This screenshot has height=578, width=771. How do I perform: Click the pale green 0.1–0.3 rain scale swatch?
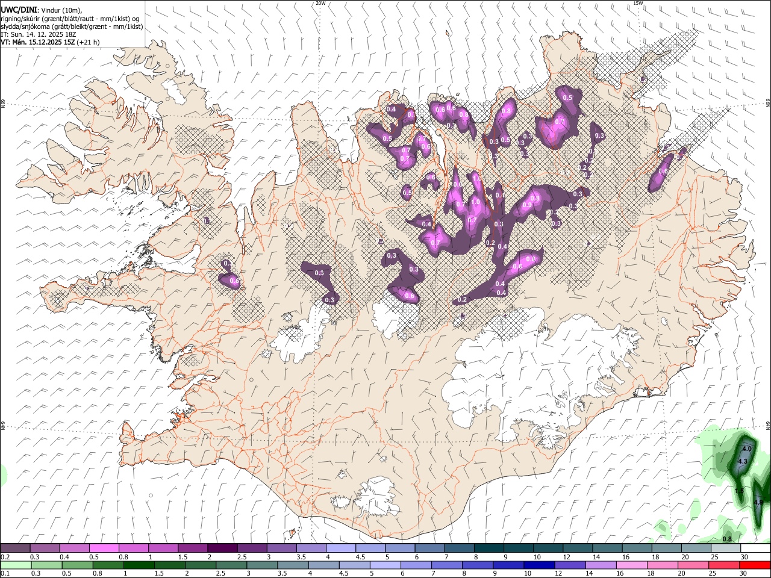[16, 565]
